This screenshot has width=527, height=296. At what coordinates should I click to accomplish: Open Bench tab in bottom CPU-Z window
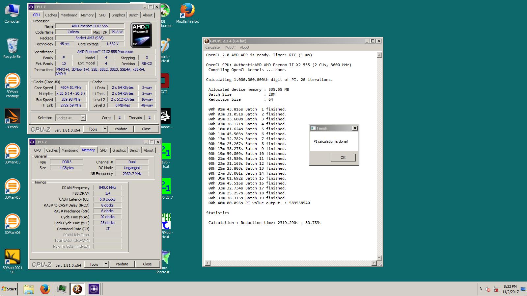coord(135,150)
